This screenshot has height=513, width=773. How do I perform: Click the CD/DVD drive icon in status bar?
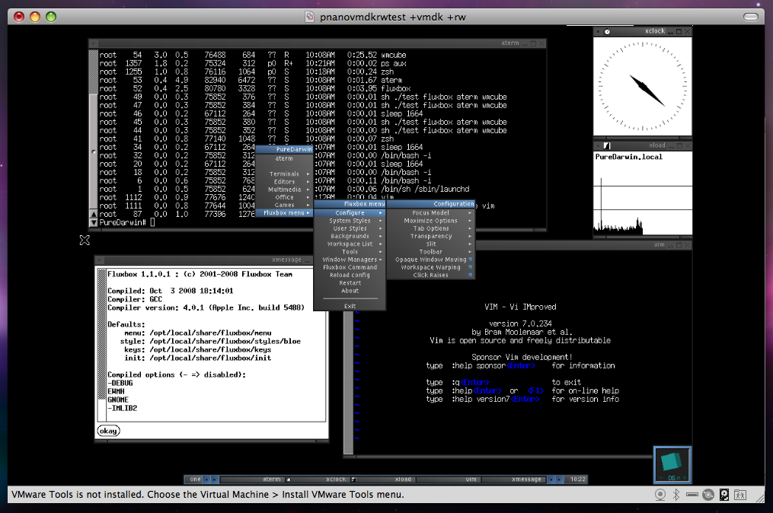(708, 495)
